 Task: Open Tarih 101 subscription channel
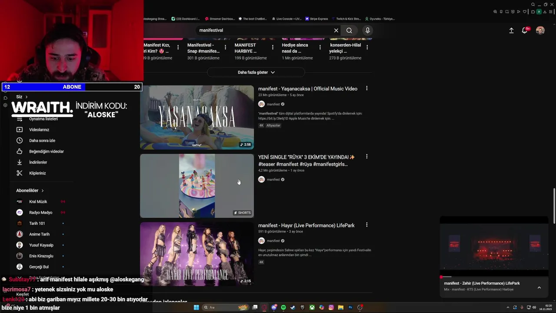click(37, 223)
